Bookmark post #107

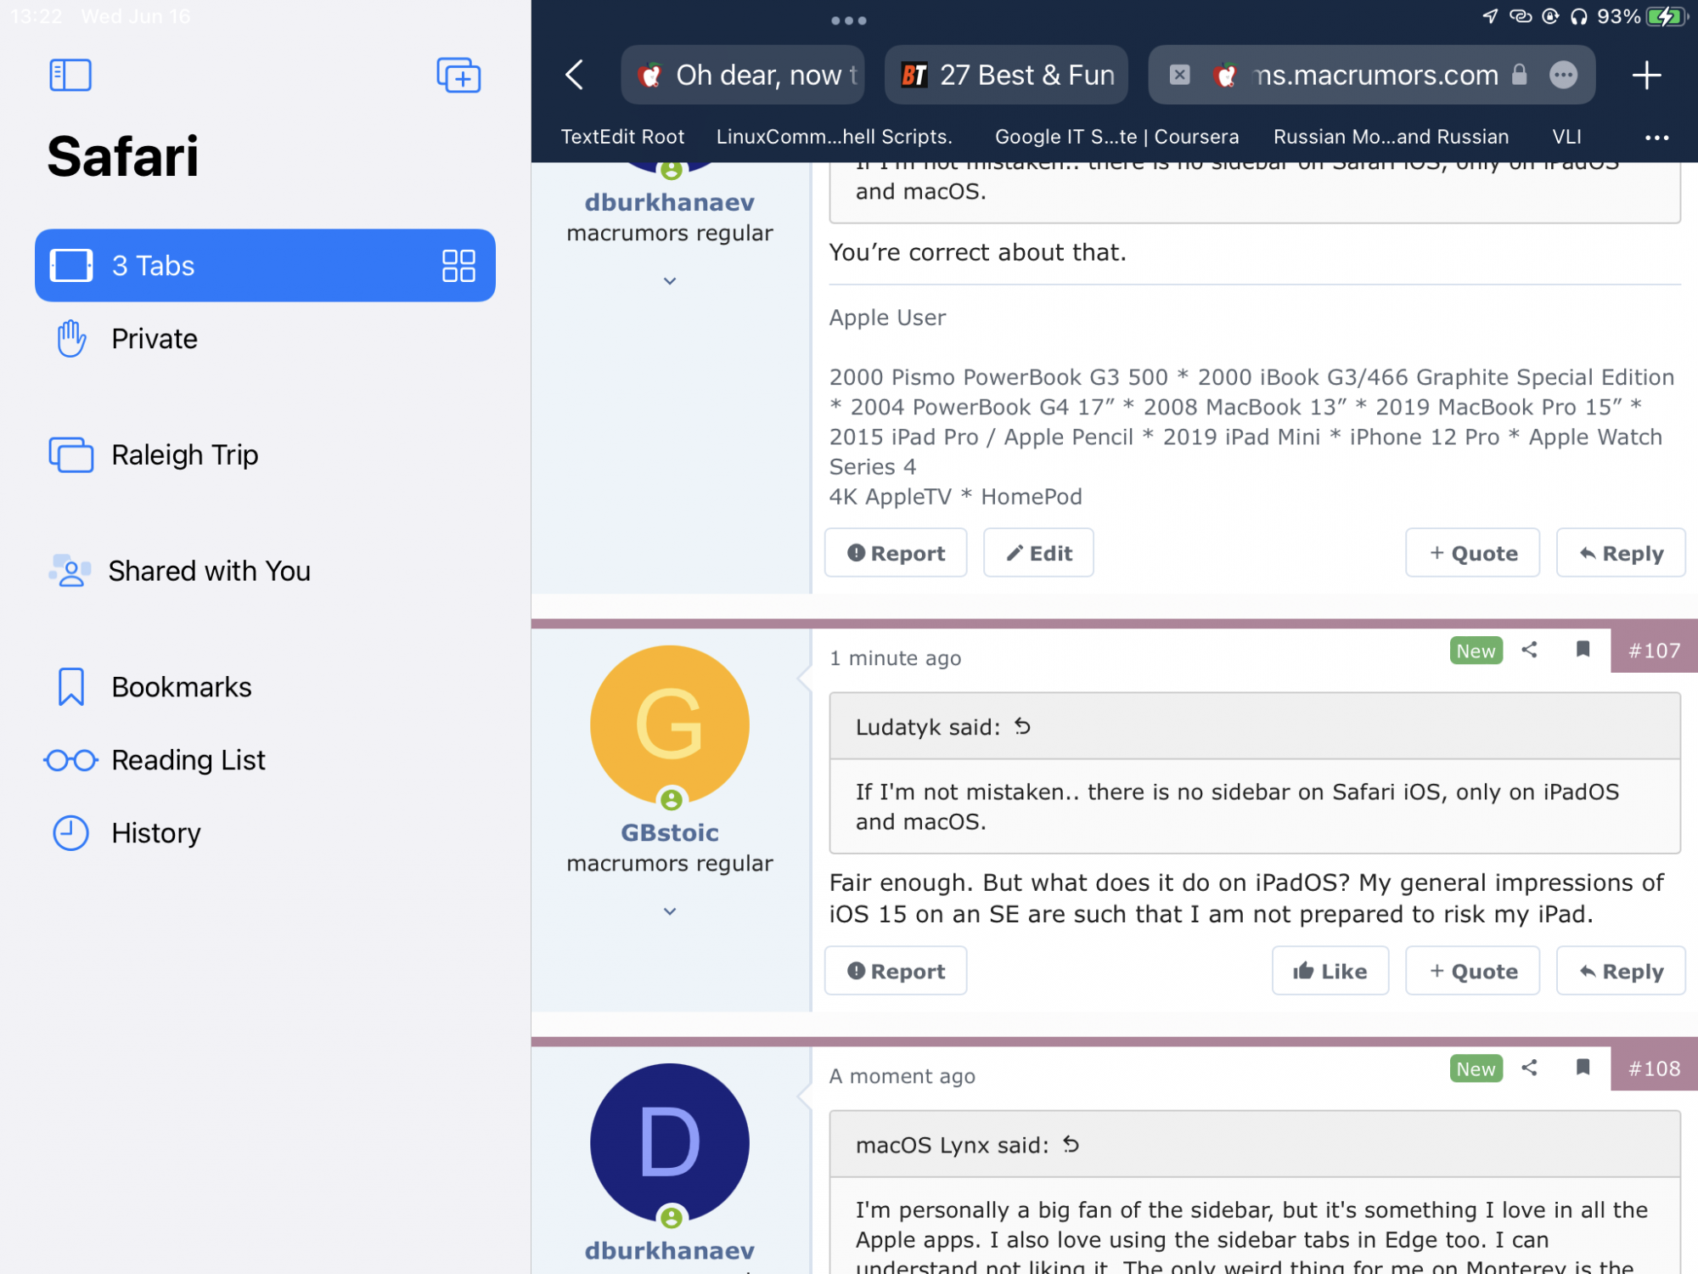tap(1583, 651)
